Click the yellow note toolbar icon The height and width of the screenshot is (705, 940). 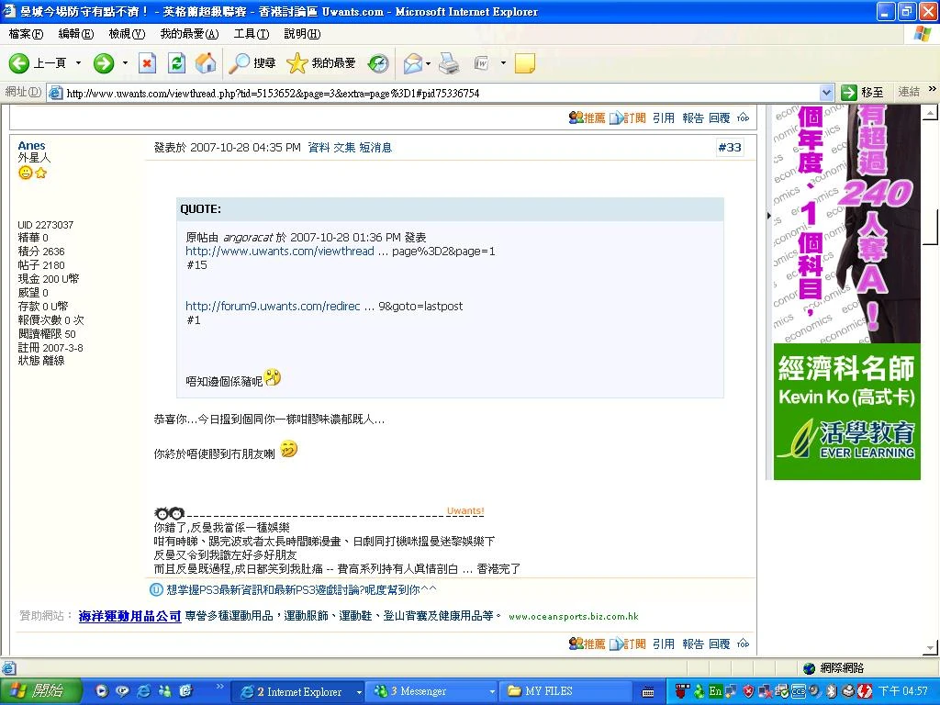tap(524, 63)
